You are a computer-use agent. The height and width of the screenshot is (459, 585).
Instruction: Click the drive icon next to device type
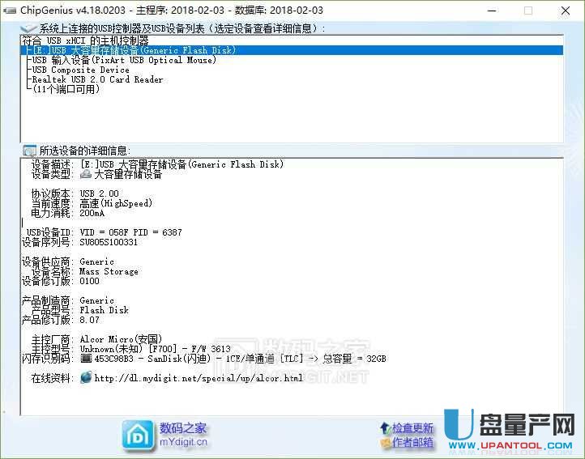[x=86, y=174]
